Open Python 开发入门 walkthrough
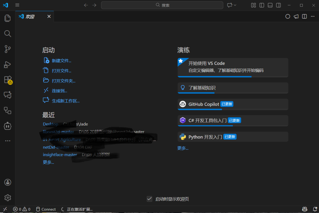This screenshot has width=319, height=213. [x=233, y=137]
